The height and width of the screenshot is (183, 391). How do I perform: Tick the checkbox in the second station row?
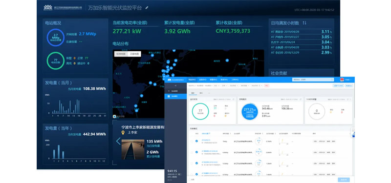(x=192, y=152)
